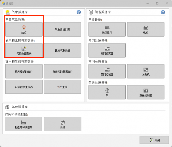This screenshot has height=147, width=172.
Task: Click the price tag icon beside 其他数据库
Action: tap(7, 107)
